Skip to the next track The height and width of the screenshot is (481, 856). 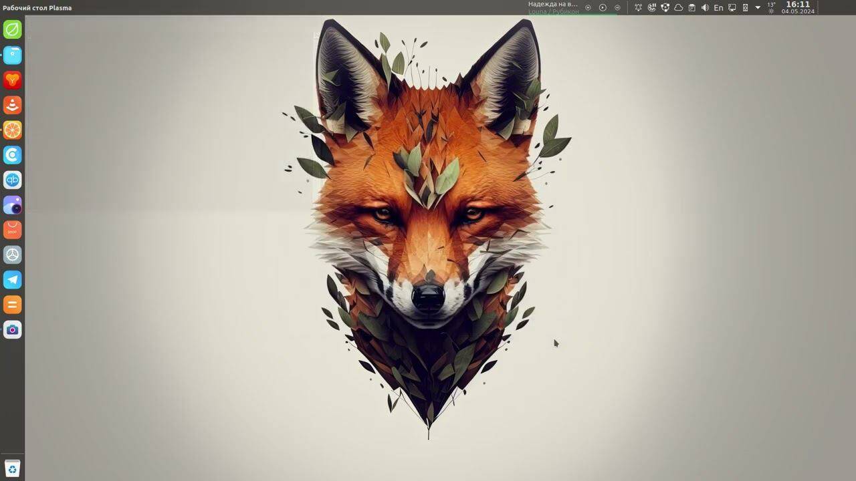click(617, 8)
